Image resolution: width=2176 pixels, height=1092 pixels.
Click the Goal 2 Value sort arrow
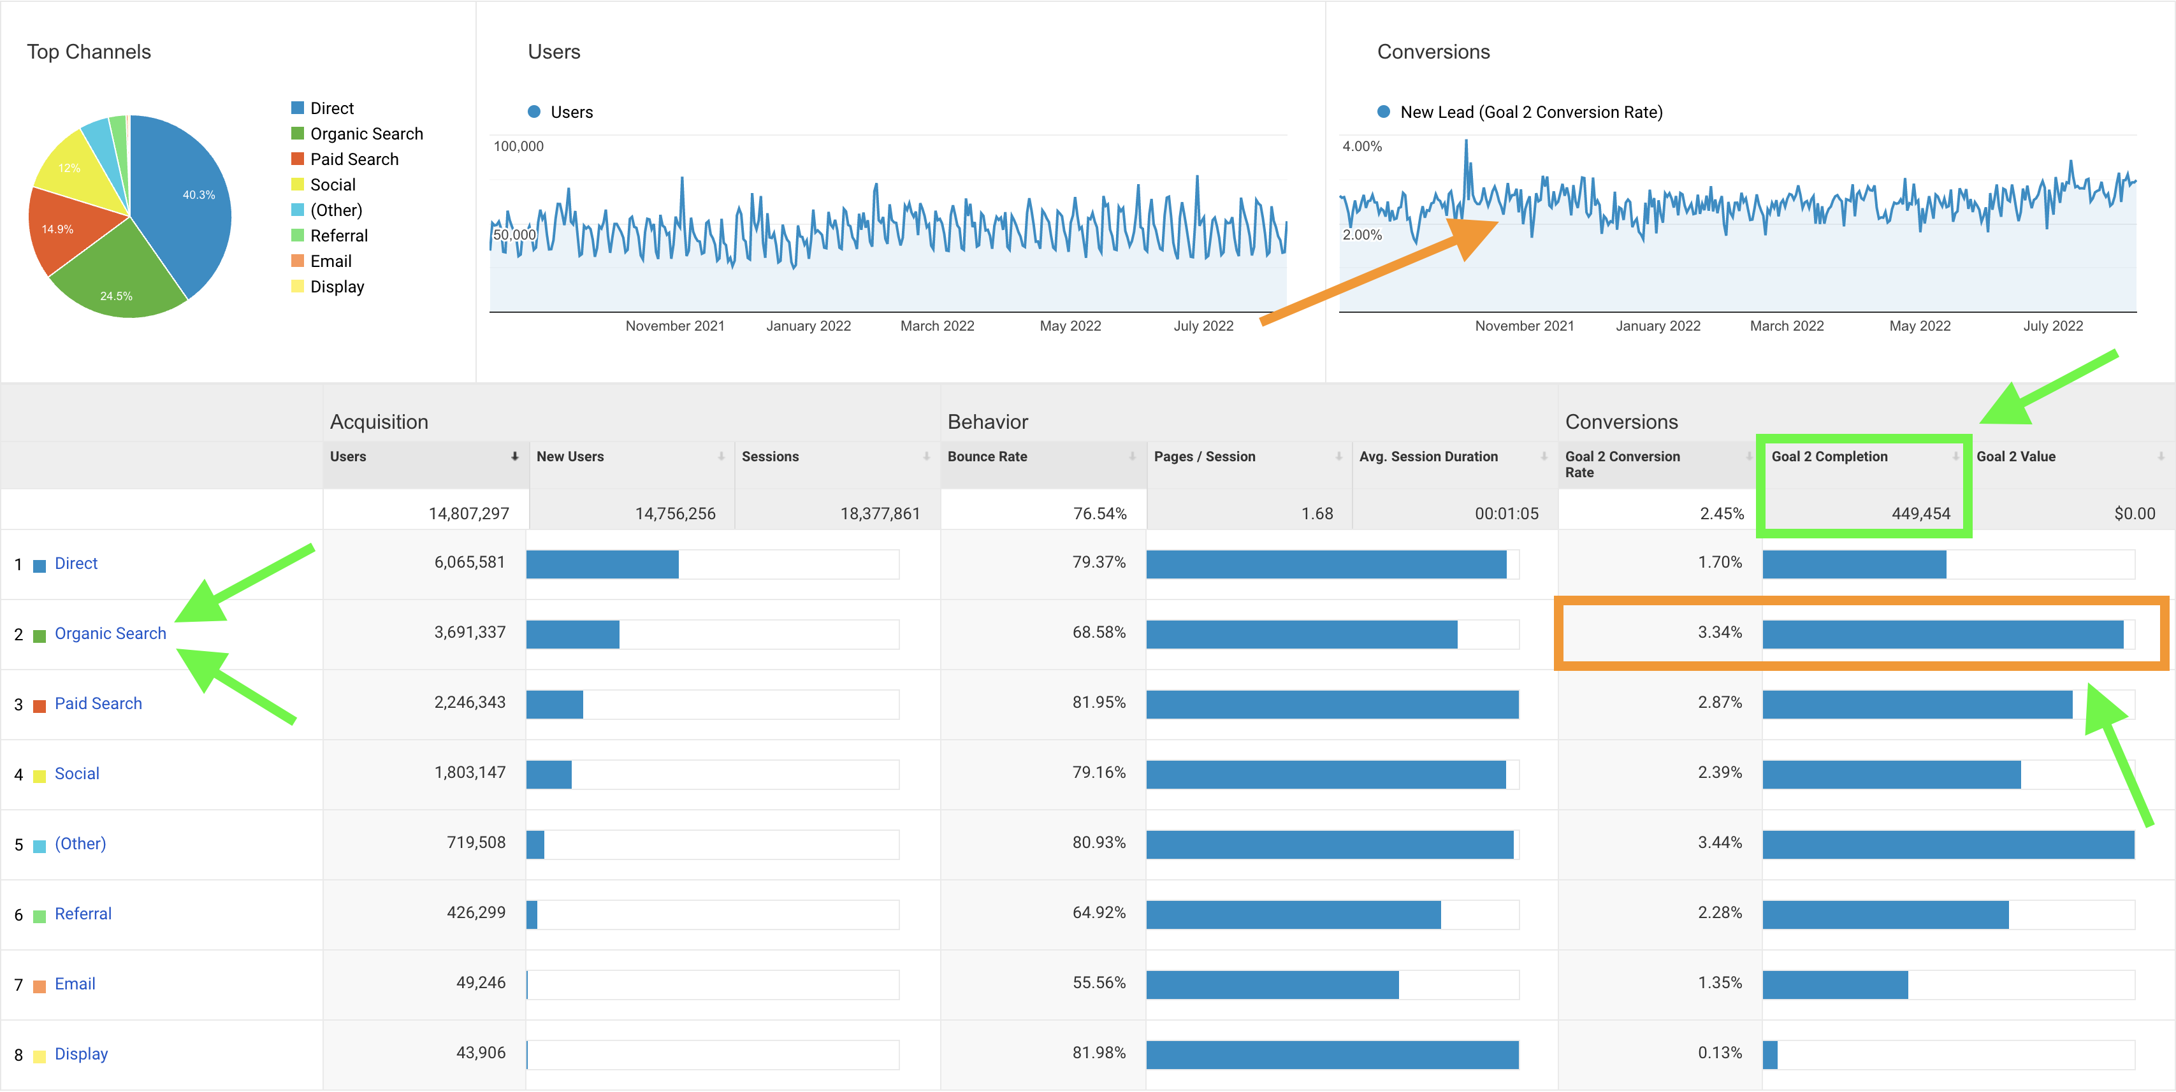[2160, 456]
